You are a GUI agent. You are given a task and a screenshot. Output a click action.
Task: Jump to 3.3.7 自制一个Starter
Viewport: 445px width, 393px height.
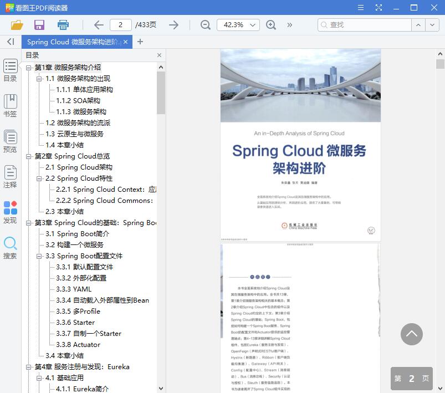(89, 333)
